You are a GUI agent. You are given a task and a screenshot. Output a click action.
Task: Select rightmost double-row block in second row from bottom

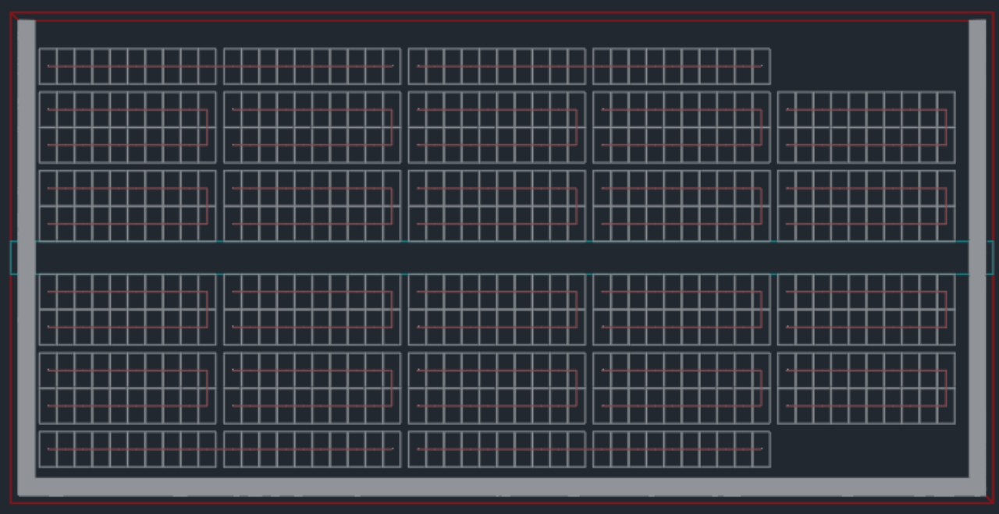[x=866, y=388]
